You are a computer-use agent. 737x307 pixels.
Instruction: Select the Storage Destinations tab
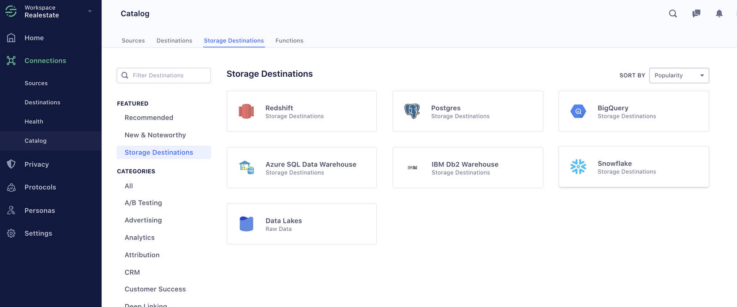tap(234, 40)
